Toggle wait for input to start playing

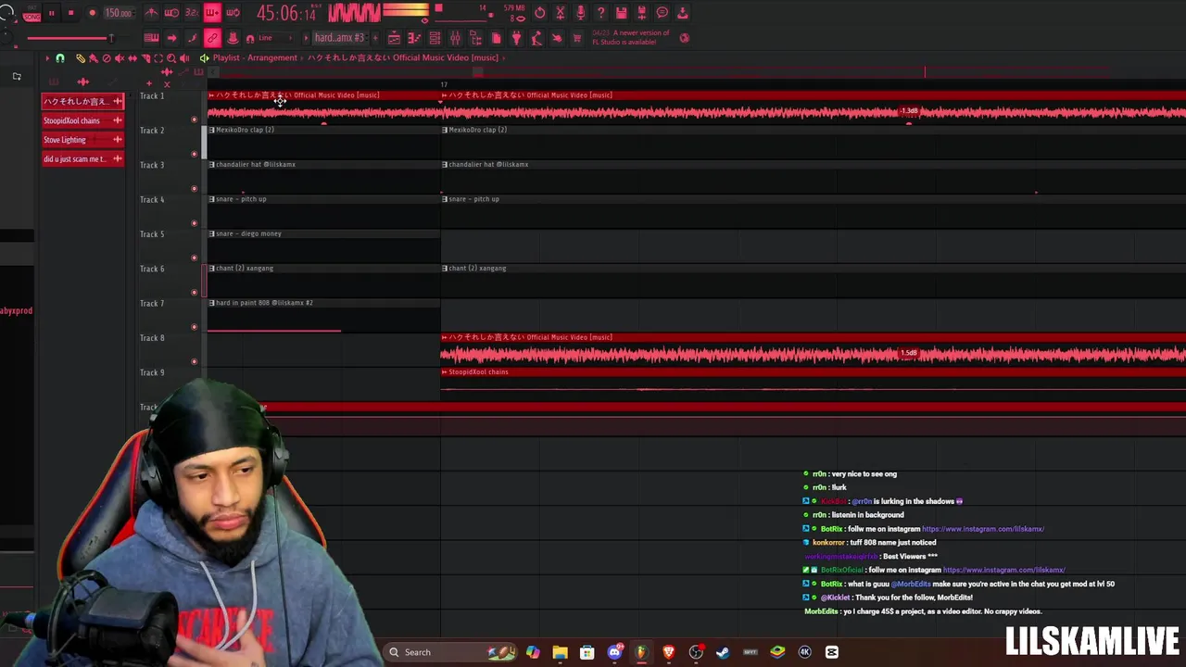click(x=171, y=13)
